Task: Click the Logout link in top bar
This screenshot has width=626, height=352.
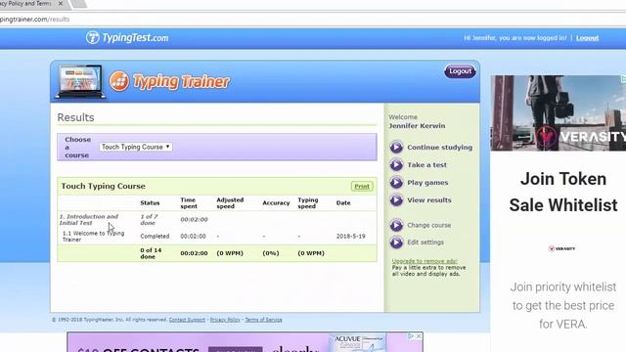Action: point(587,38)
